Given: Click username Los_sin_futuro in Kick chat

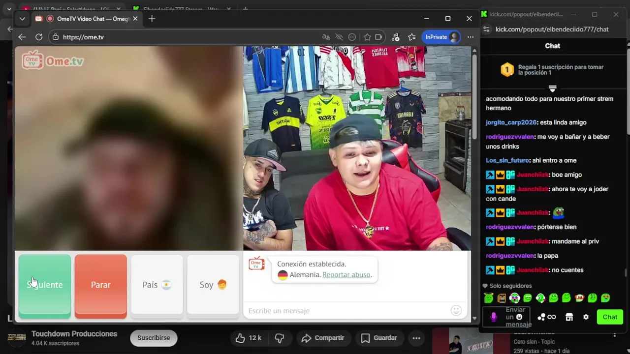Looking at the screenshot, I should (507, 160).
